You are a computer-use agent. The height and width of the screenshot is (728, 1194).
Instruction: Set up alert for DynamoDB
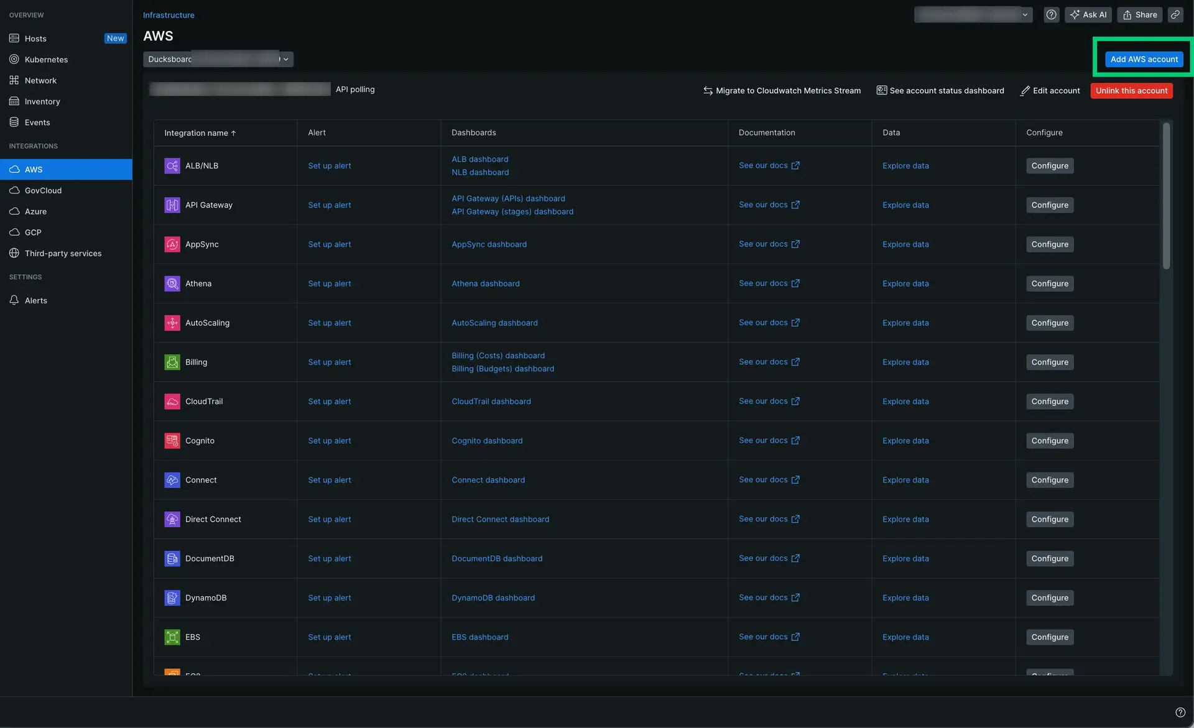tap(330, 598)
